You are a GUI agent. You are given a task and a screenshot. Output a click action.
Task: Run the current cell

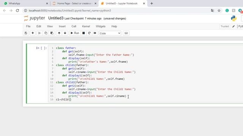point(75,33)
